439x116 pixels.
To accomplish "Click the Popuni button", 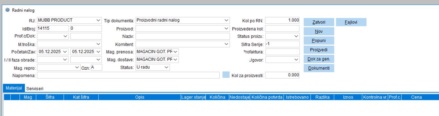I will [x=319, y=40].
